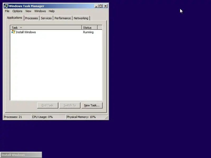The width and height of the screenshot is (211, 158).
Task: Maximize the Task Manager window
Action: click(100, 6)
